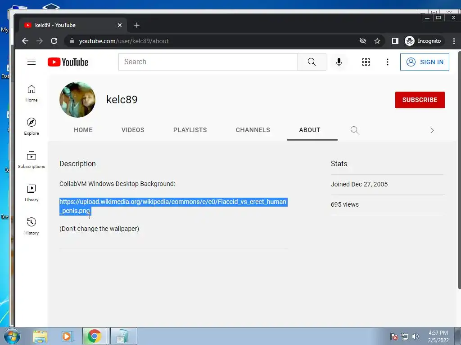Click the network tray icon

click(x=405, y=336)
